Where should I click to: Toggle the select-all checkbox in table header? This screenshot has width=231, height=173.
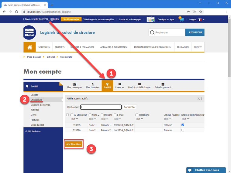pos(67,115)
